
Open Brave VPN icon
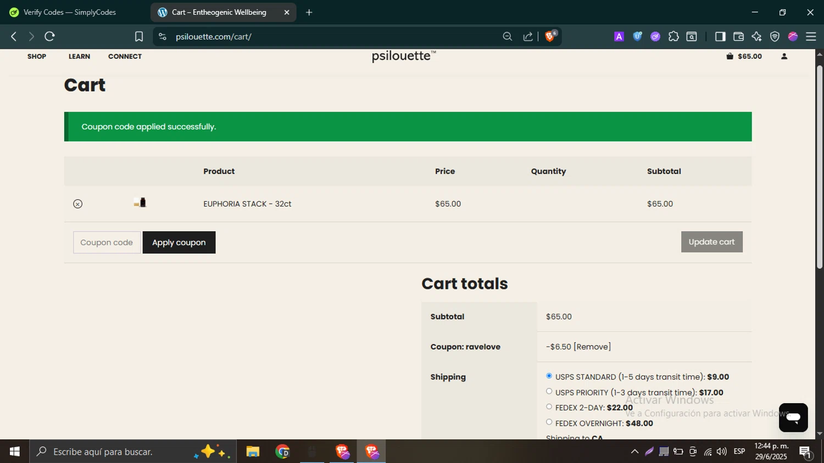pos(775,37)
